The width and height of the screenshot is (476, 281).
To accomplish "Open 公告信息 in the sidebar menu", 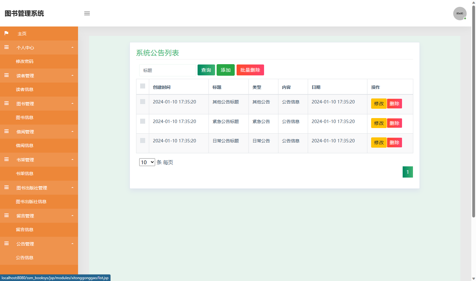I will tap(25, 258).
